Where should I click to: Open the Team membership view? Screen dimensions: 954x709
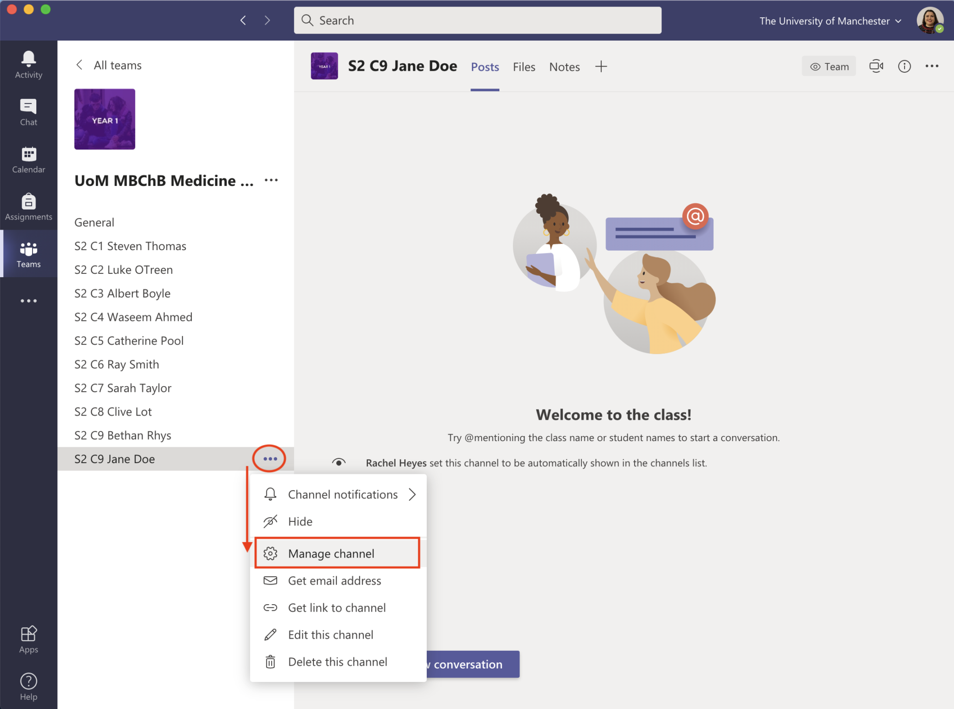829,66
